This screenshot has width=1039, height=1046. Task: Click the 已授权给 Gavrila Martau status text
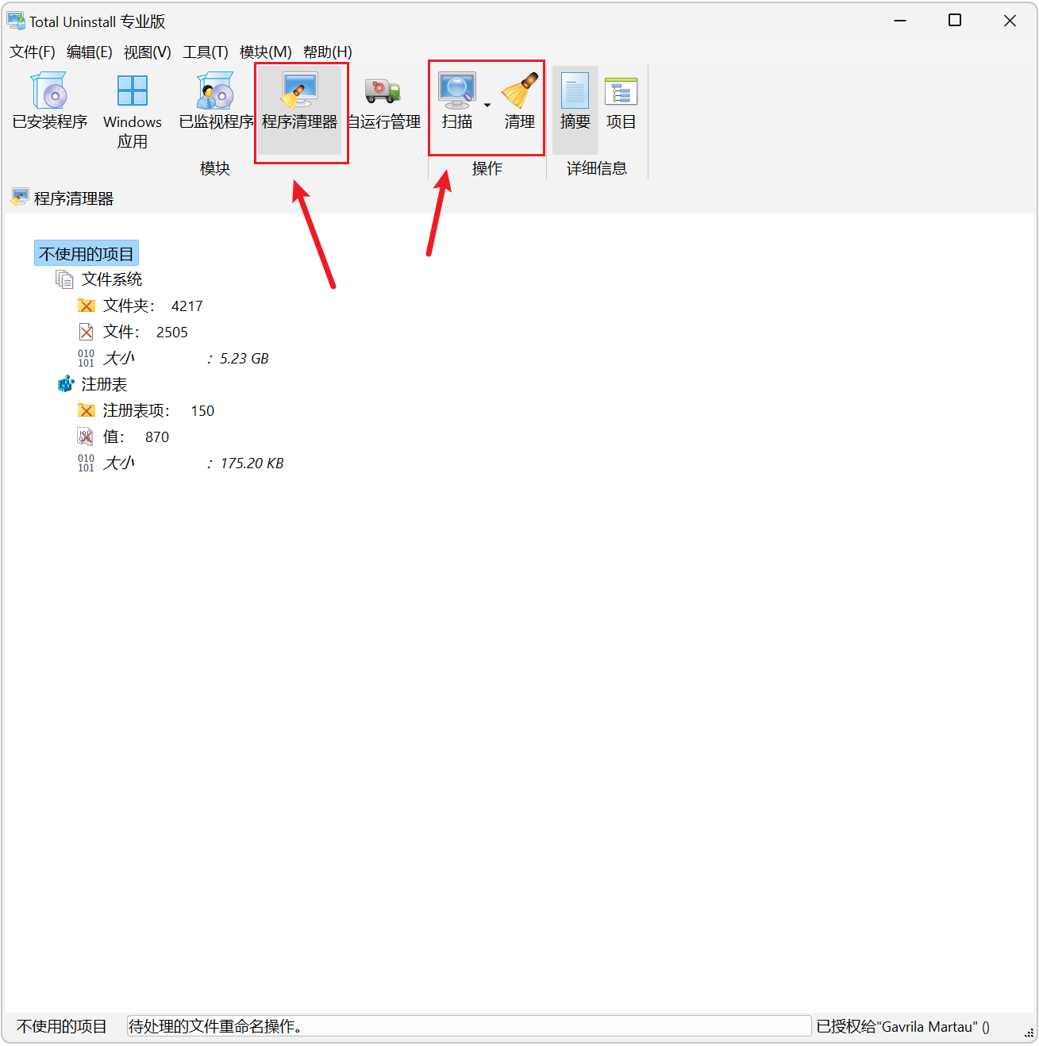(x=902, y=1026)
